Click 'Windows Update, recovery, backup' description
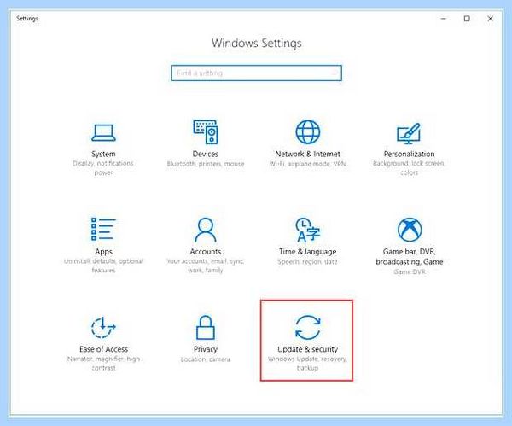 click(x=307, y=364)
